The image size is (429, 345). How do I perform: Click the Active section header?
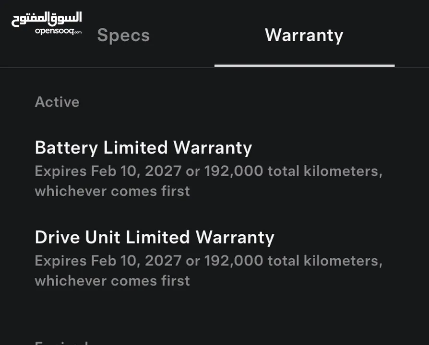click(x=57, y=102)
